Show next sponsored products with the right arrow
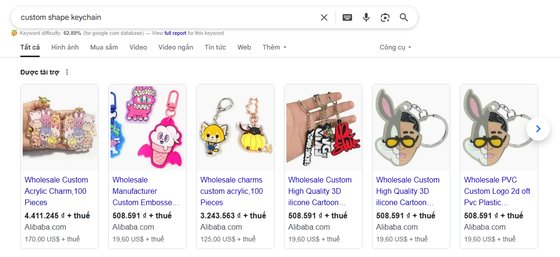The width and height of the screenshot is (560, 257). [x=538, y=129]
